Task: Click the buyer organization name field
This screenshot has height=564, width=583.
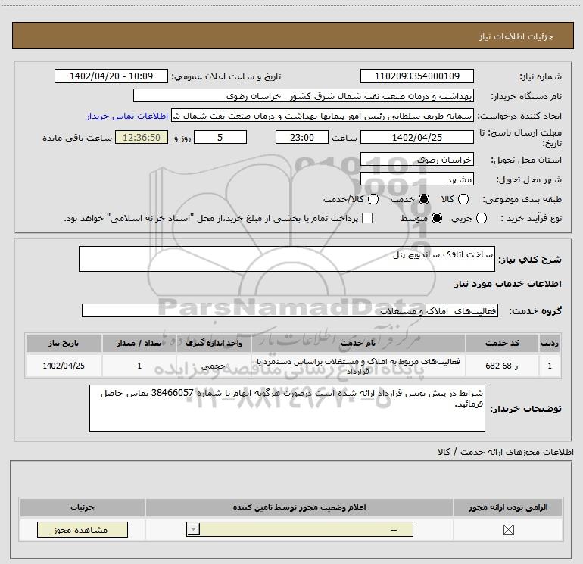Action: (304, 95)
